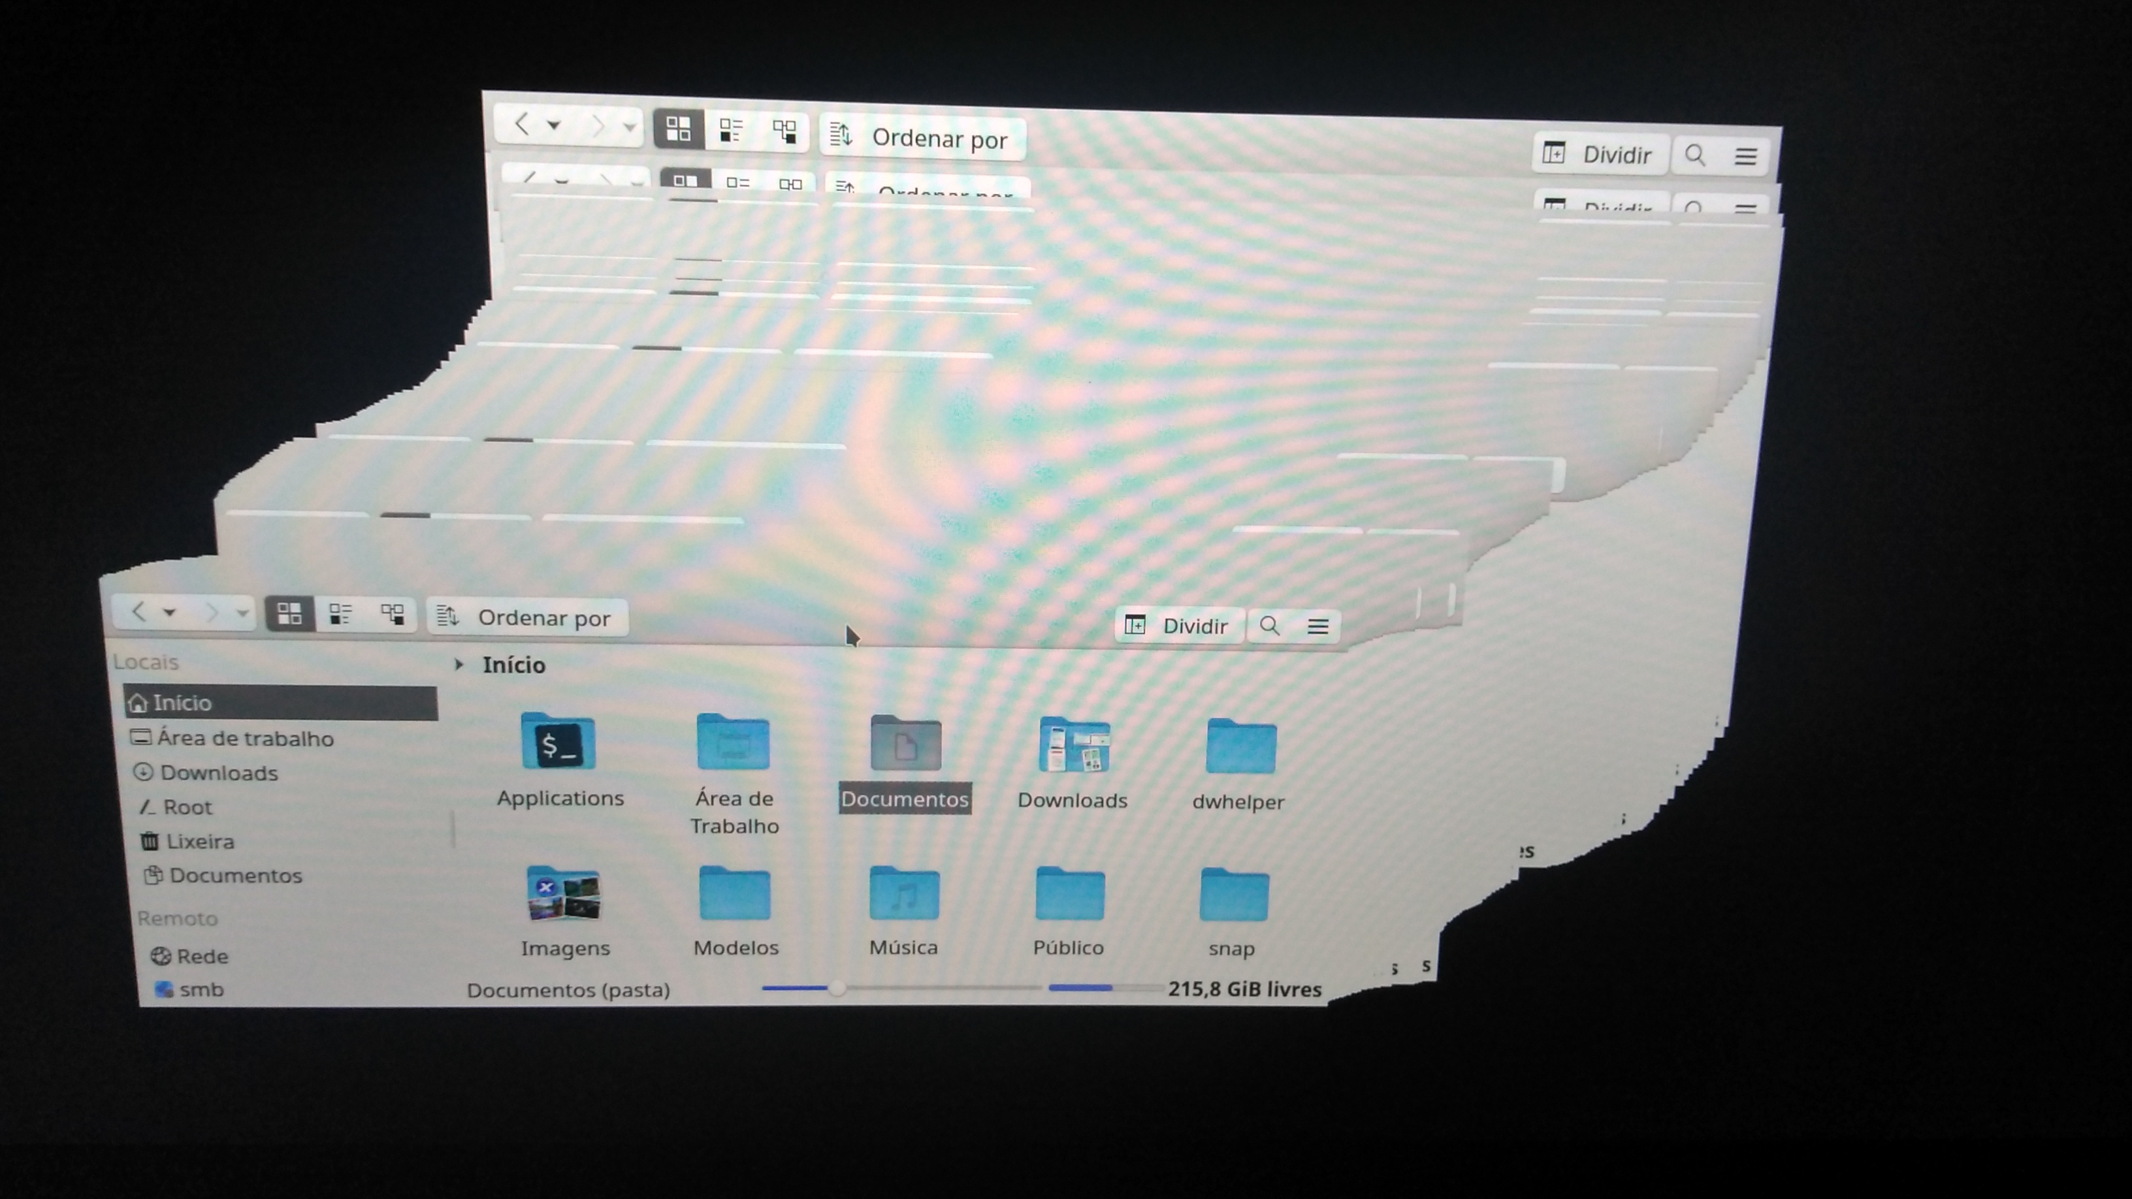Screen dimensions: 2132x1199
Task: Click Dividir button in the front window
Action: click(1178, 626)
